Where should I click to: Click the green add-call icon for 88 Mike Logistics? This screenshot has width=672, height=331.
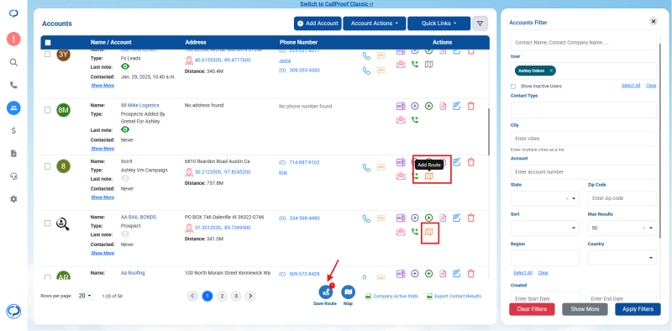[415, 120]
